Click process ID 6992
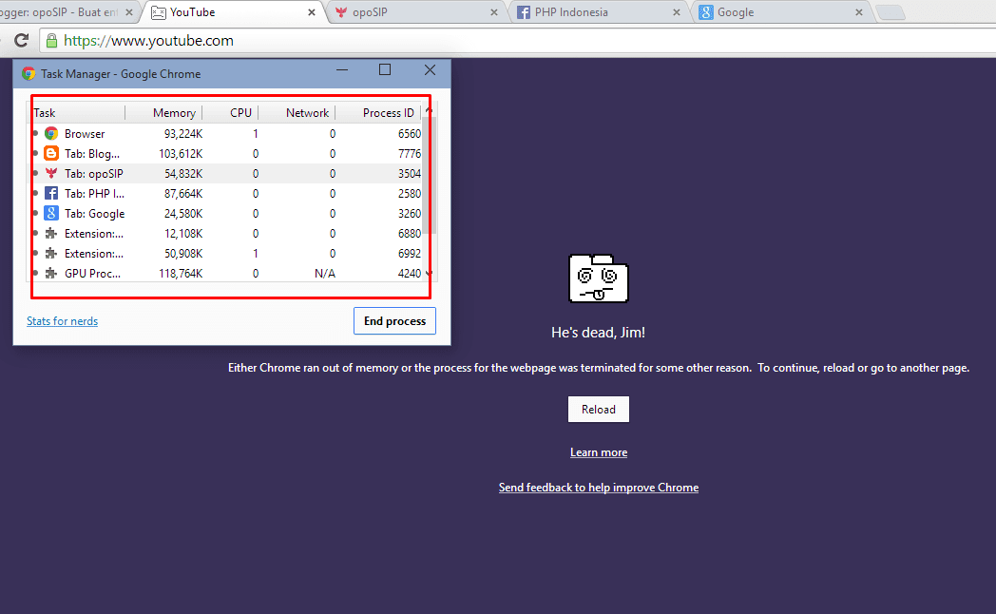This screenshot has width=996, height=614. click(409, 254)
